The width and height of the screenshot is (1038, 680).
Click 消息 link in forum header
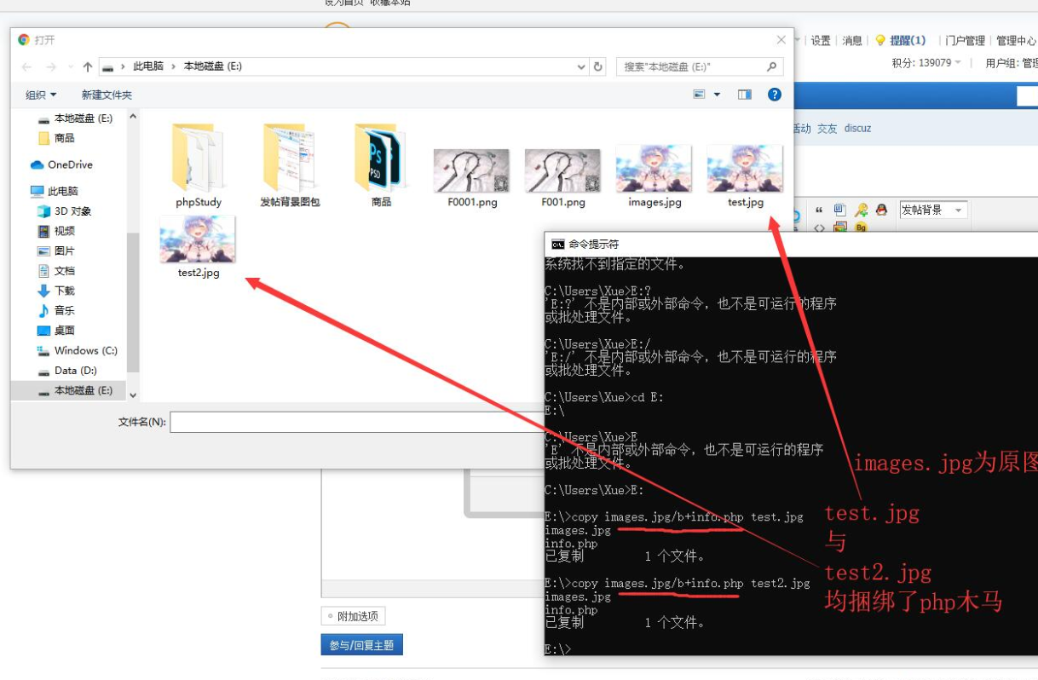click(x=852, y=40)
